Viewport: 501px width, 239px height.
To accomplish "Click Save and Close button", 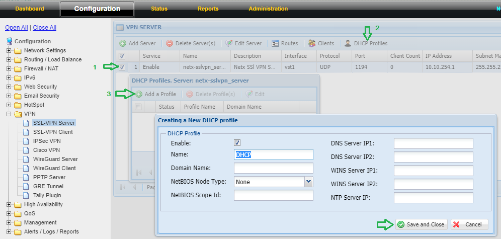I will 421,224.
